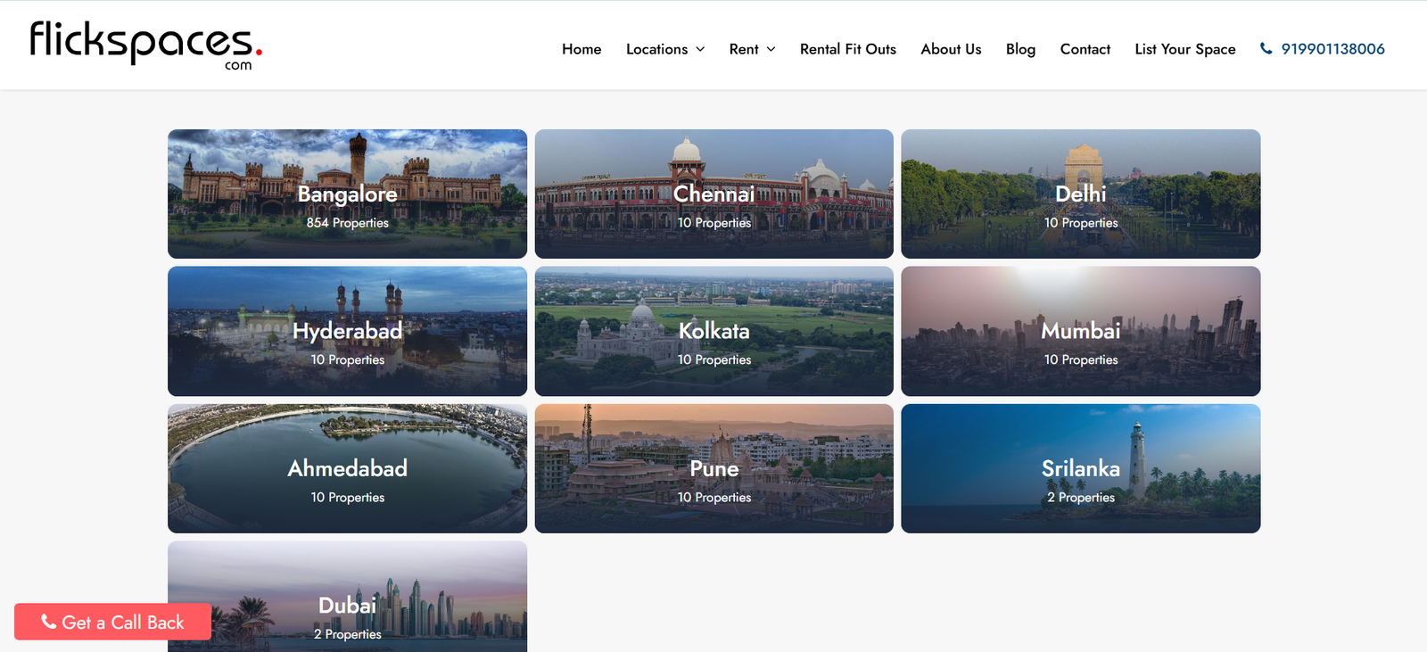Go to Rental Fit Outs page

847,49
